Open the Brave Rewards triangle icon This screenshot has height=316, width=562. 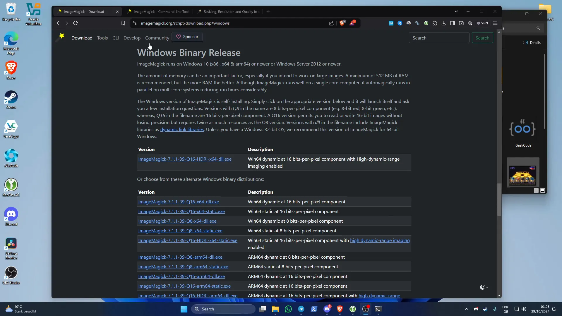pyautogui.click(x=352, y=23)
